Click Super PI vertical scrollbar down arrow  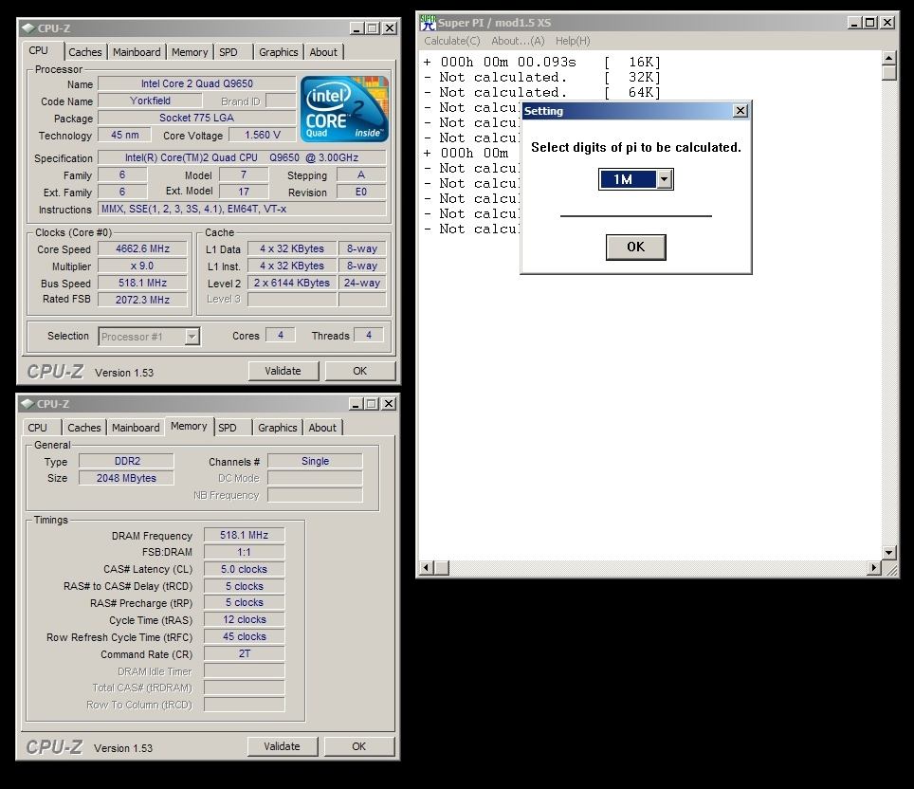889,552
